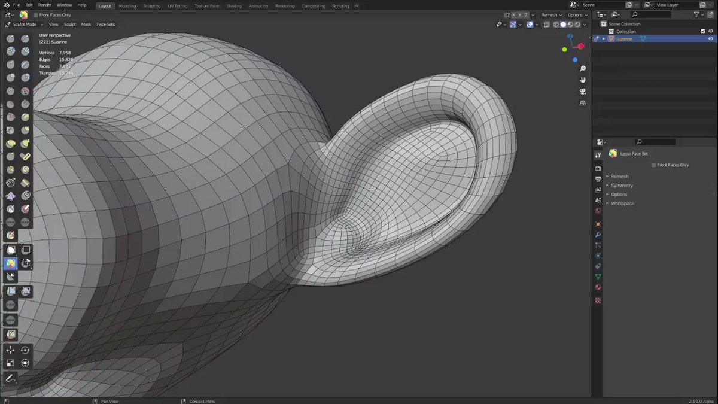Image resolution: width=718 pixels, height=404 pixels.
Task: Select the Rotate transform tool
Action: [25, 350]
